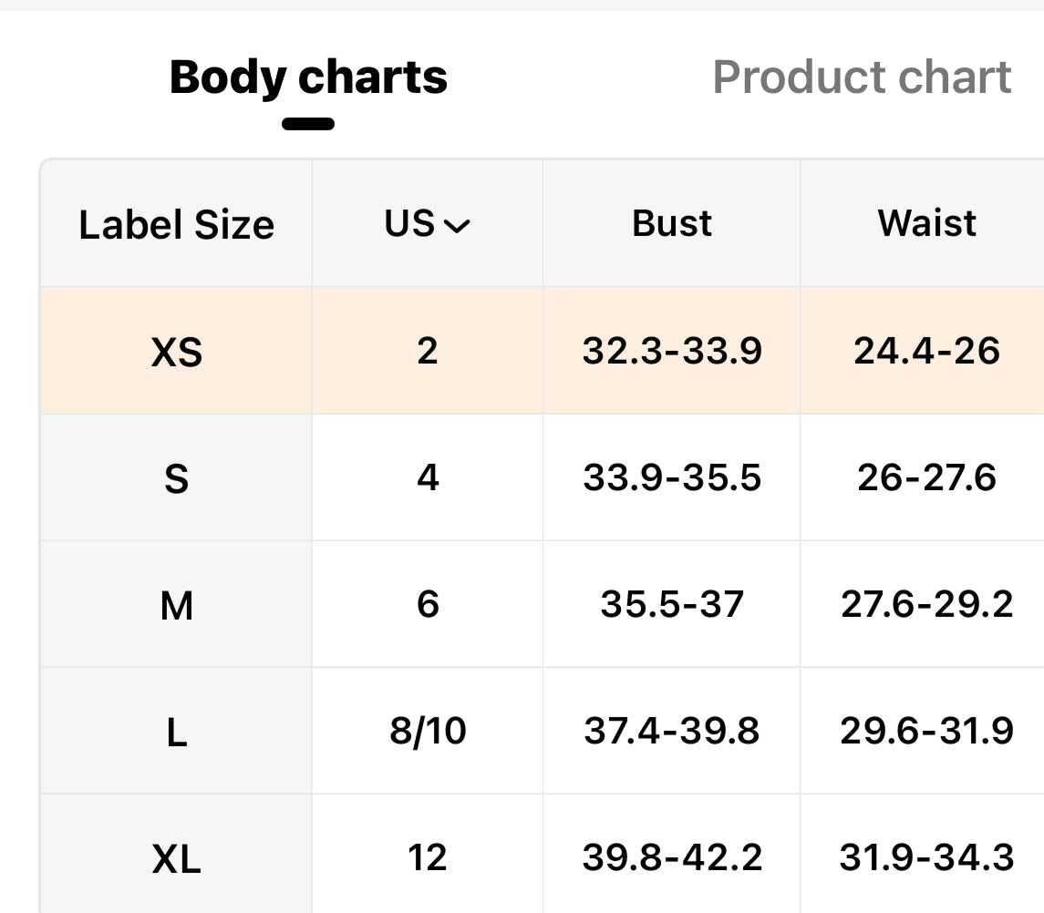Click waist measurement 24.4-26
The image size is (1044, 913).
[x=926, y=352]
